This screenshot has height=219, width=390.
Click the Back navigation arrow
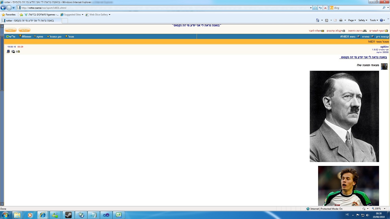(x=3, y=8)
